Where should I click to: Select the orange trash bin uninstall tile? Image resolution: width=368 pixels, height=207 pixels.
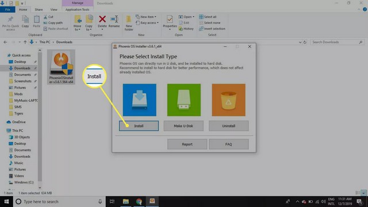pos(229,100)
